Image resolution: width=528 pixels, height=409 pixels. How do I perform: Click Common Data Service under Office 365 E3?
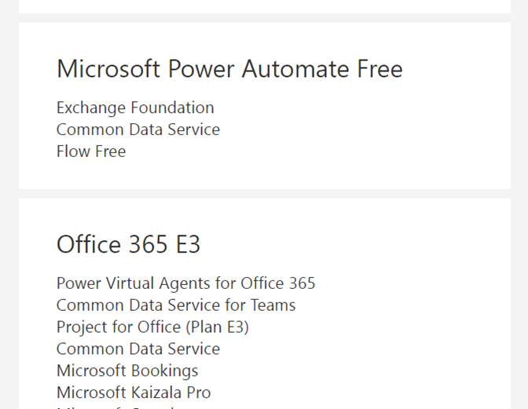(x=138, y=349)
